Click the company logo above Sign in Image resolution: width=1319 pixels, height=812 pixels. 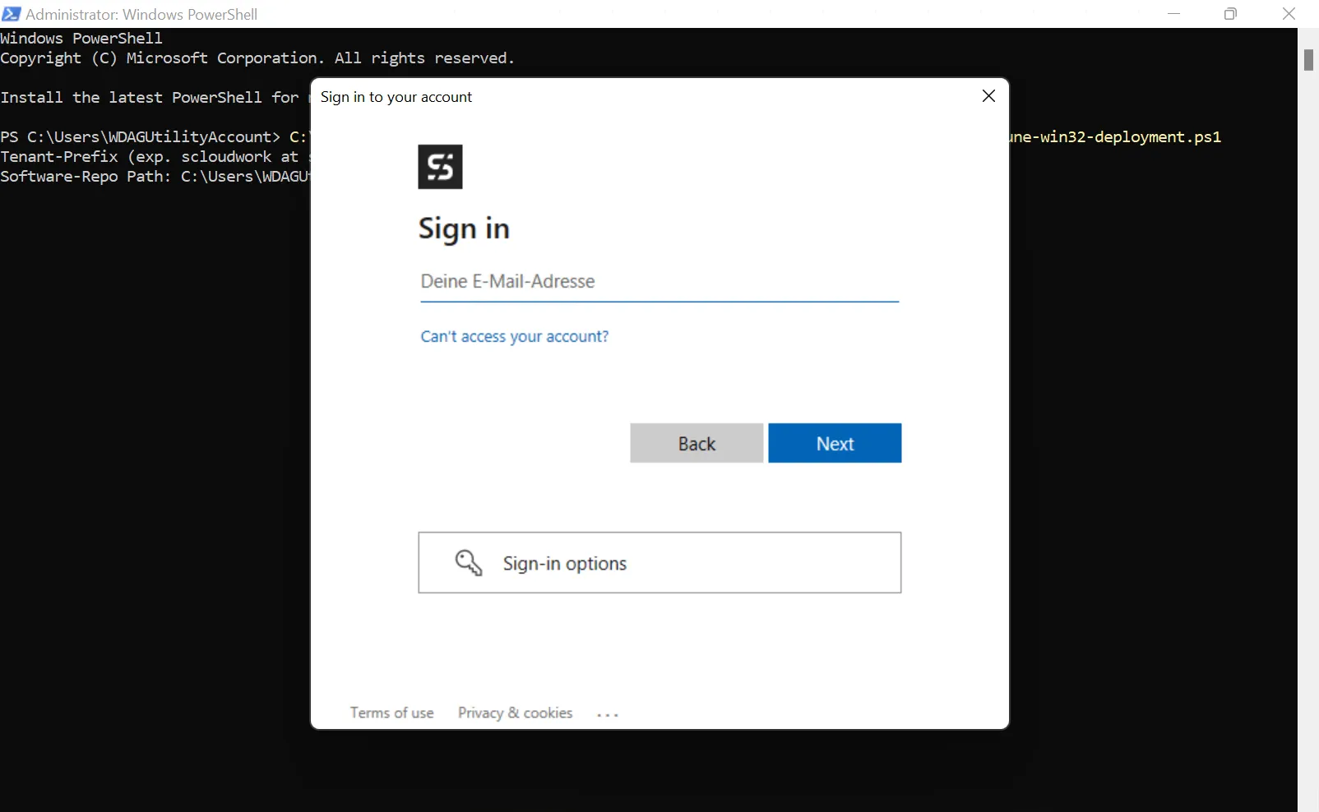(x=440, y=167)
